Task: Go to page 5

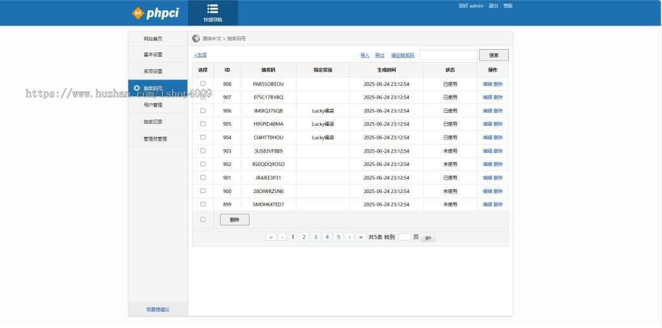Action: [338, 238]
